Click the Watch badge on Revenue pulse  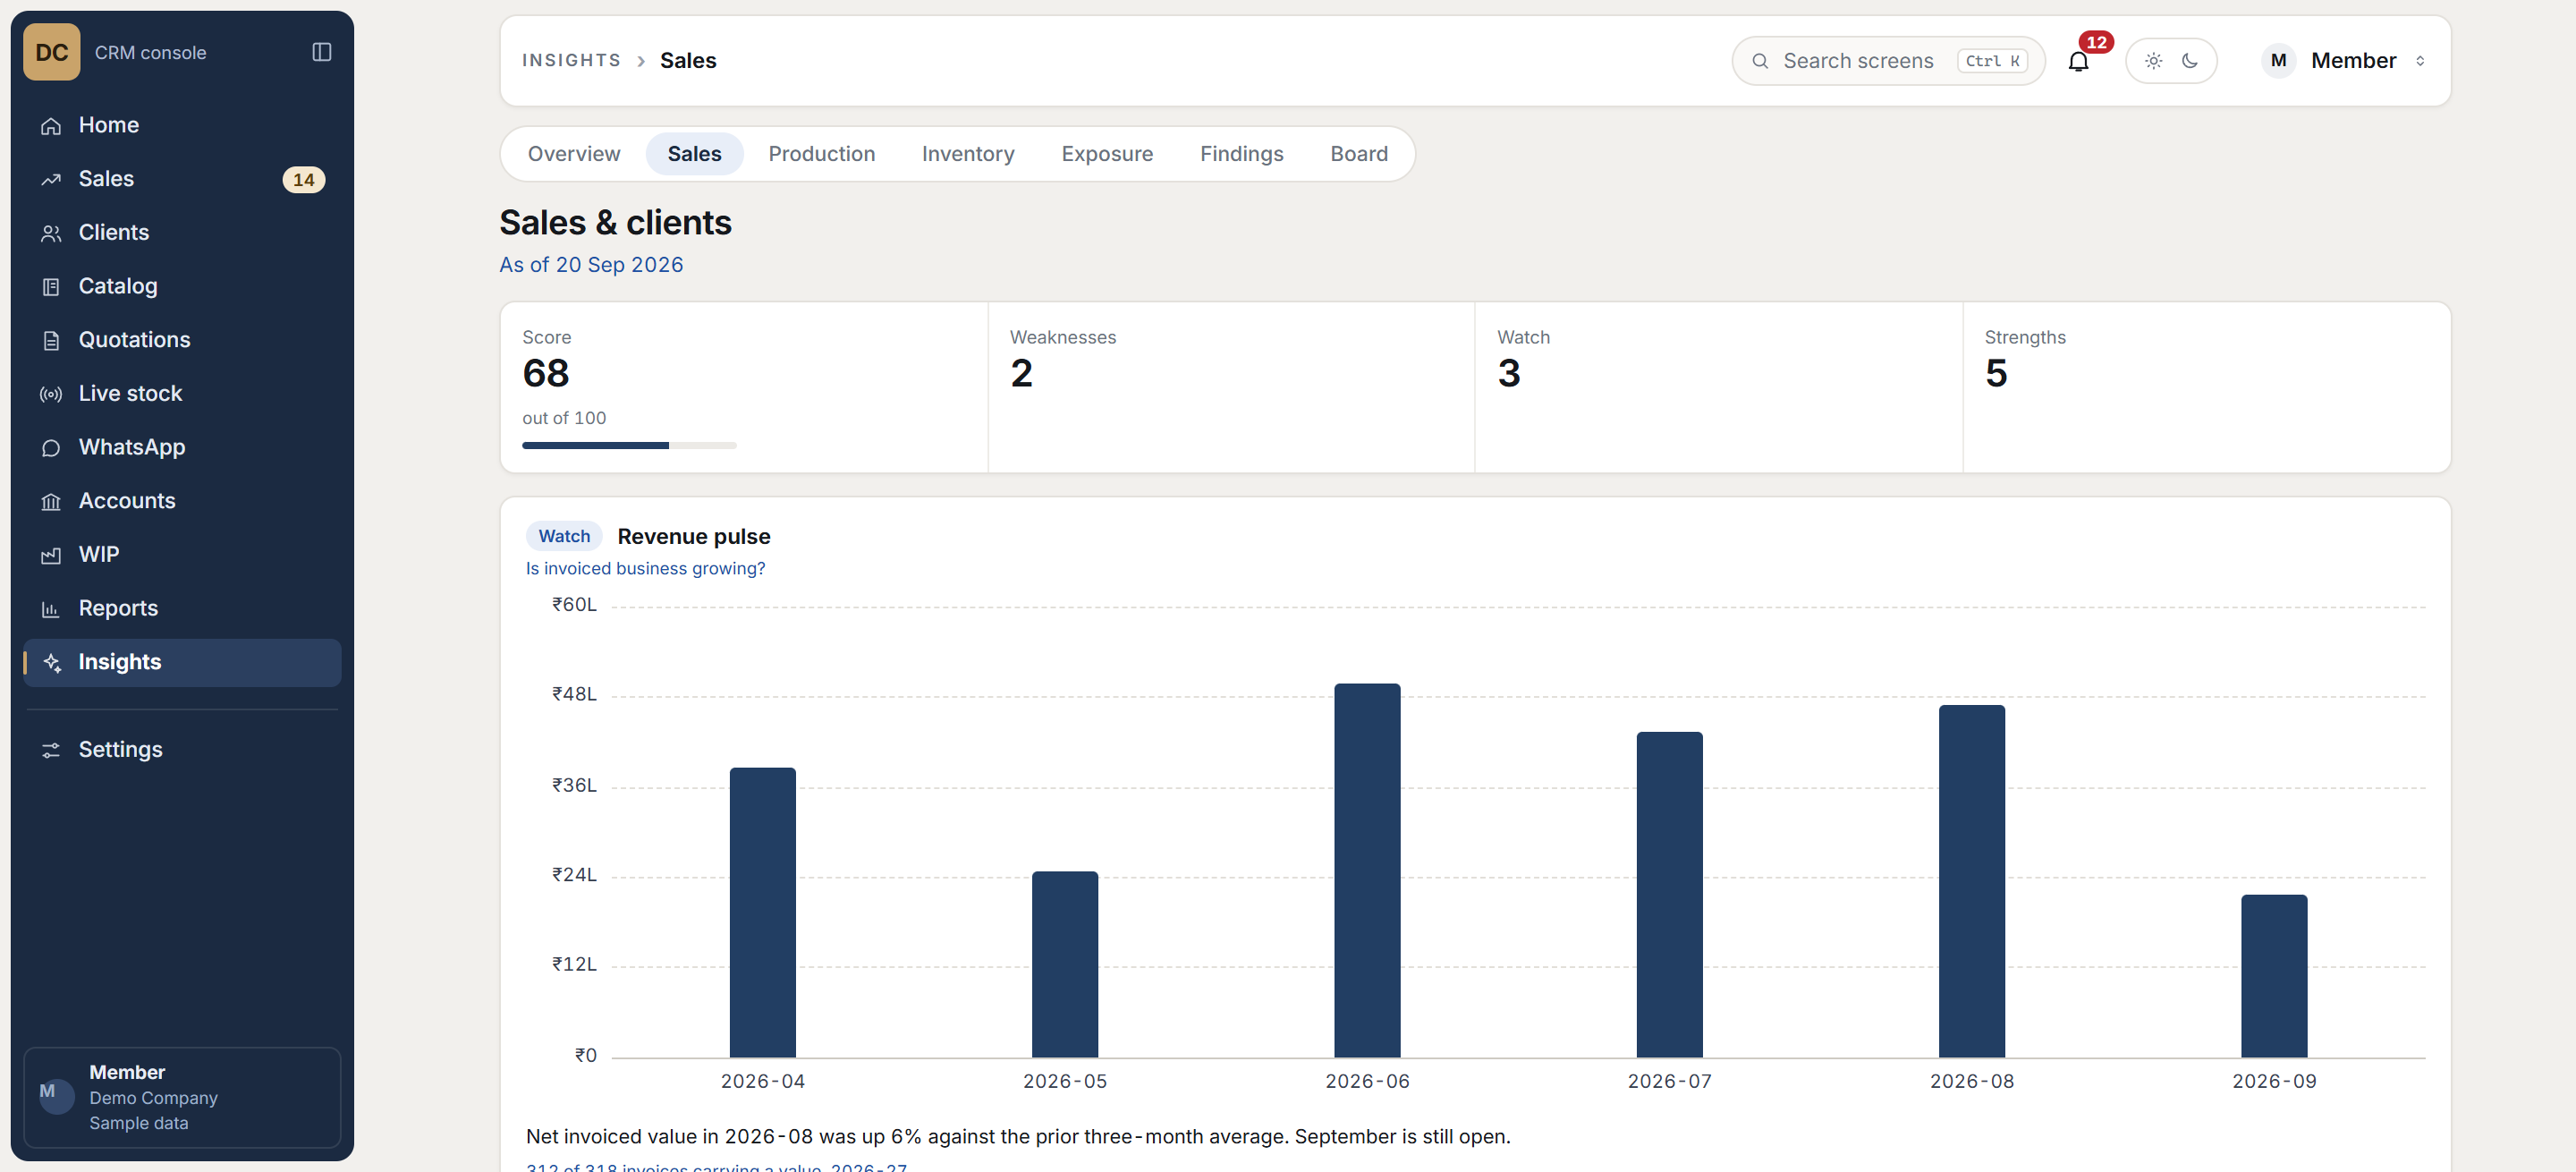point(564,536)
